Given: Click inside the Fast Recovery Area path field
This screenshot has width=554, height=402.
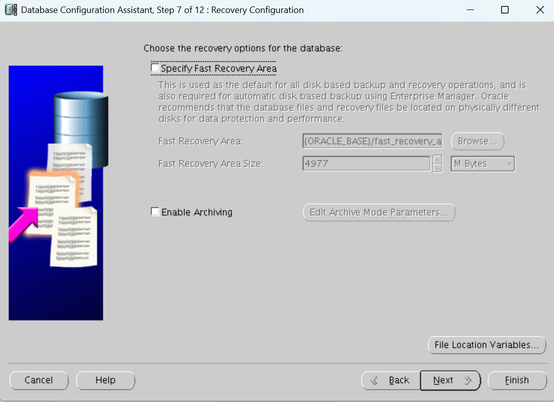Looking at the screenshot, I should click(372, 141).
